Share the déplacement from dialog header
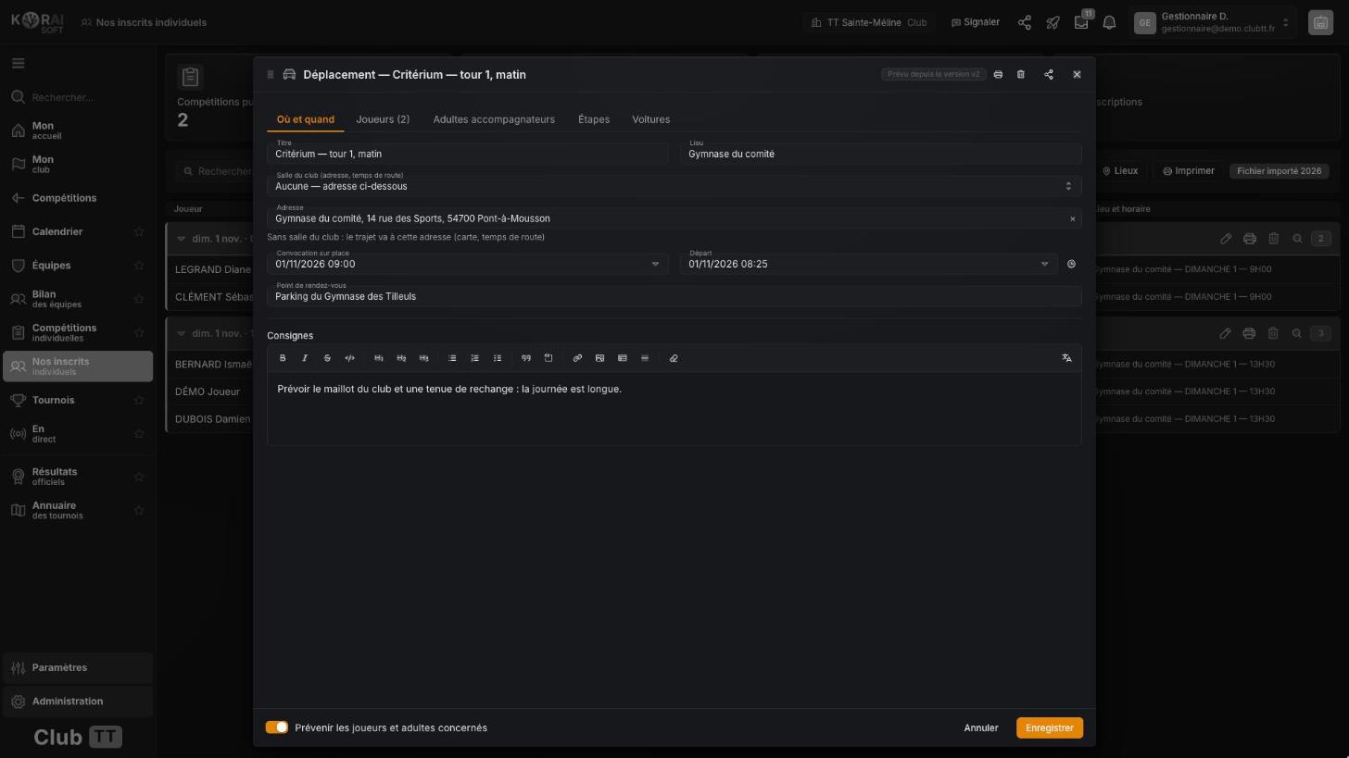The image size is (1349, 758). tap(1049, 74)
